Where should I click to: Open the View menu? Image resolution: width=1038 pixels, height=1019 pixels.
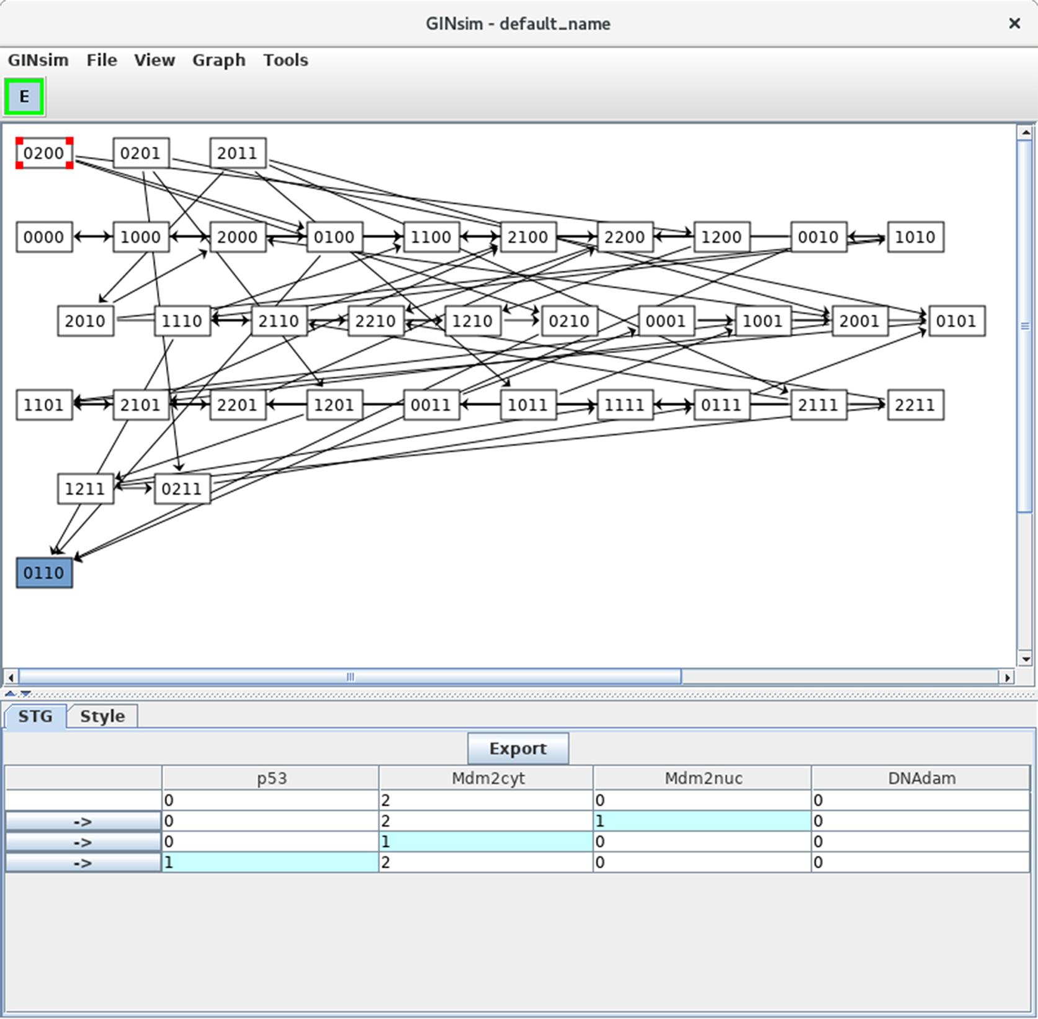pos(154,60)
